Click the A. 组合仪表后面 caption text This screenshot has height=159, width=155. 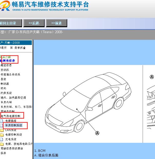coord(46,155)
